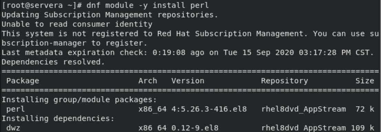Click the Version column header

pyautogui.click(x=188, y=81)
